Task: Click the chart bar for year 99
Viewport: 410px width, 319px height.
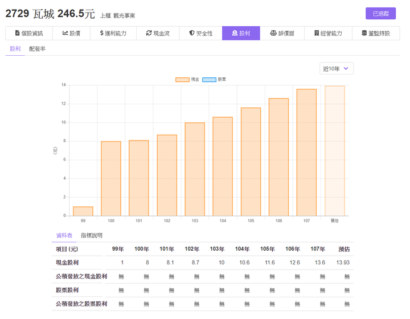Action: 83,211
